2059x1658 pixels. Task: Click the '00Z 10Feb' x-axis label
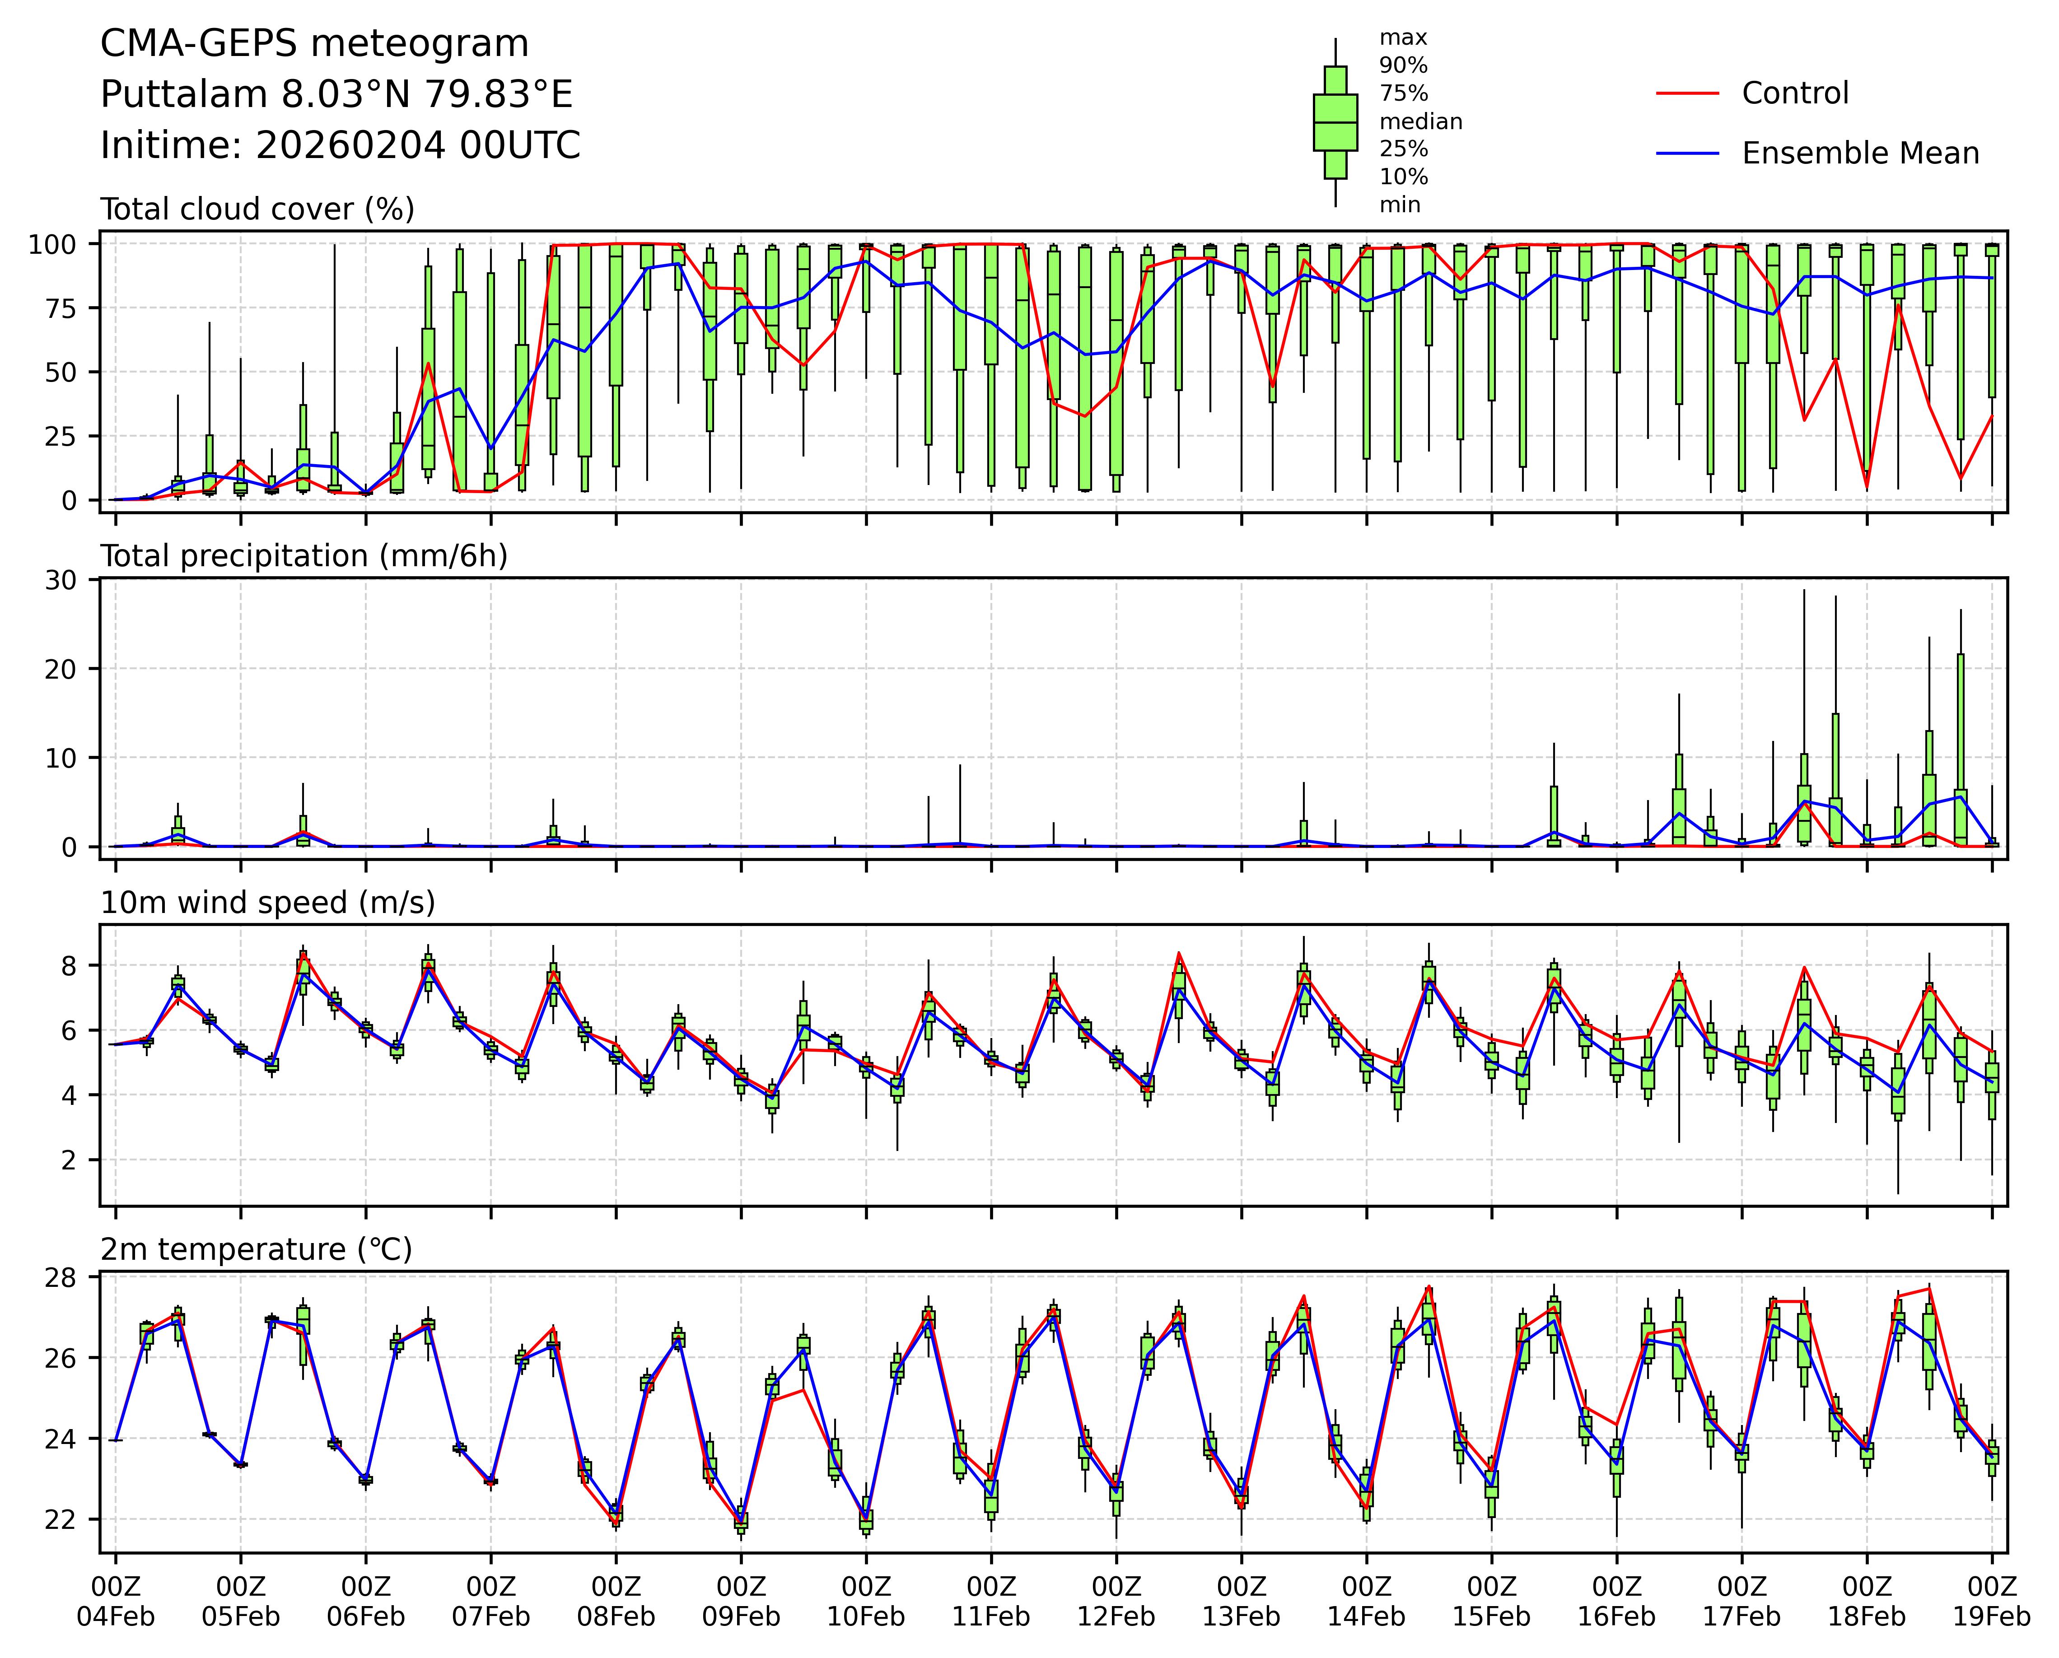click(866, 1602)
